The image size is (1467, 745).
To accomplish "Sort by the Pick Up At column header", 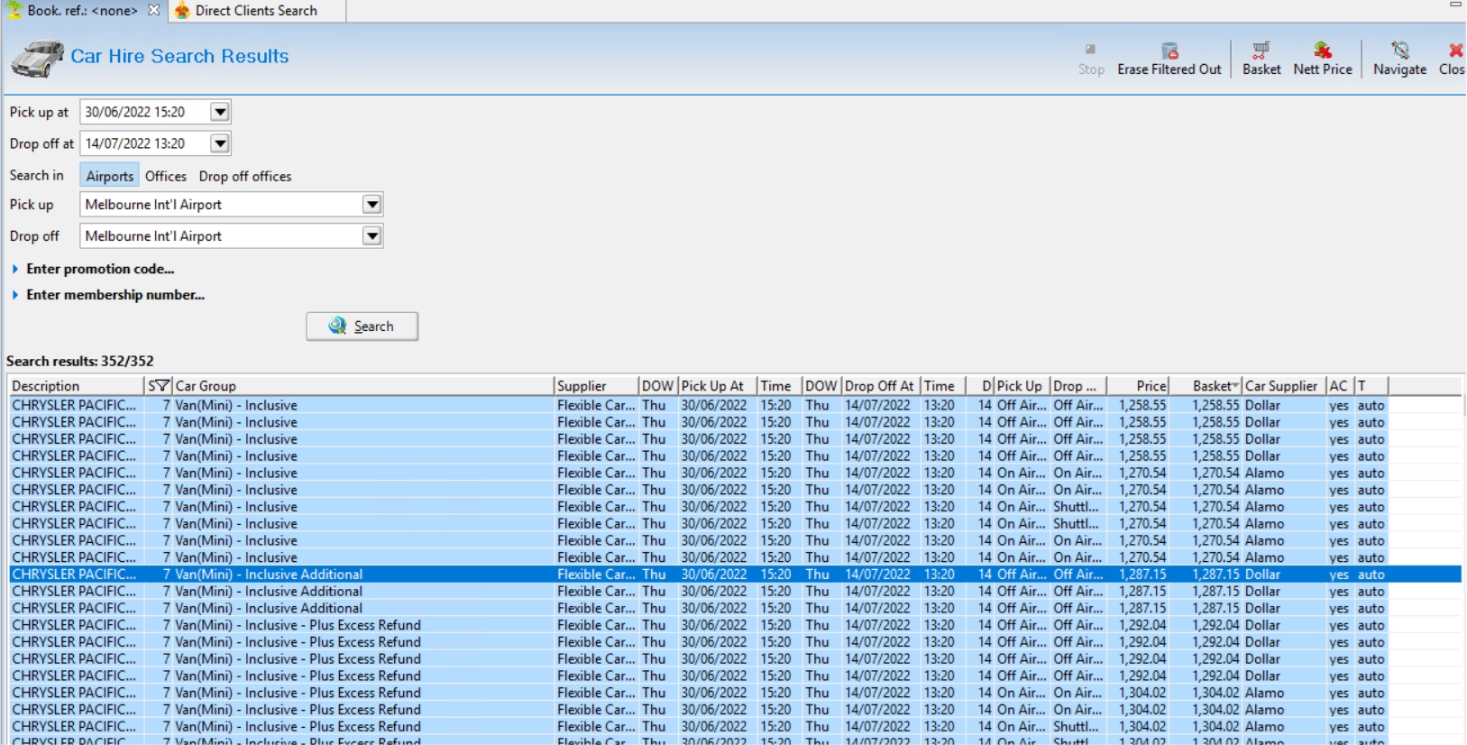I will [x=718, y=386].
